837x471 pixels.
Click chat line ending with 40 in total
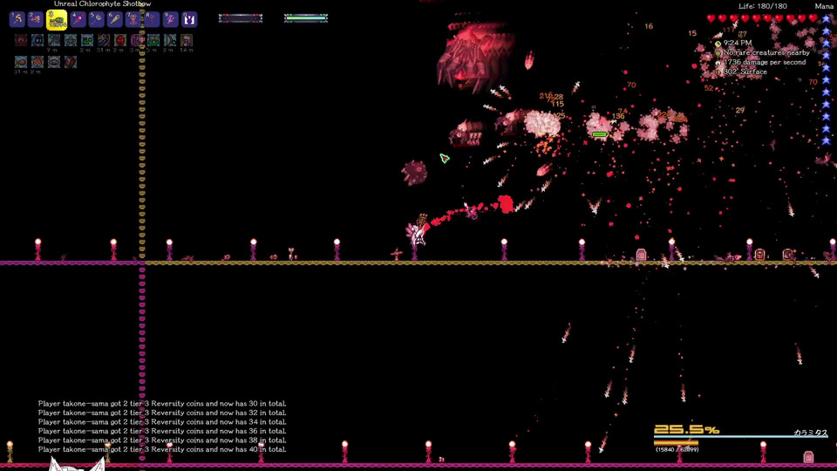pos(162,449)
